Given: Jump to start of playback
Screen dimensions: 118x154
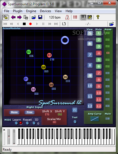Looking at the screenshot, I should point(5,24).
